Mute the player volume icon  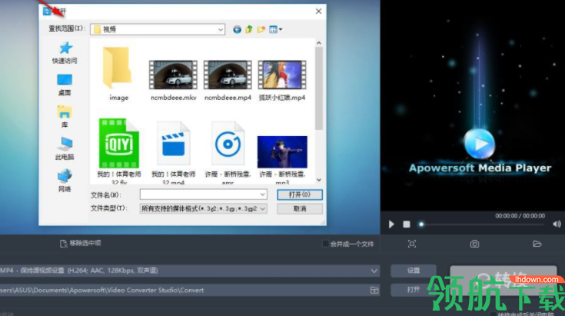pyautogui.click(x=557, y=224)
